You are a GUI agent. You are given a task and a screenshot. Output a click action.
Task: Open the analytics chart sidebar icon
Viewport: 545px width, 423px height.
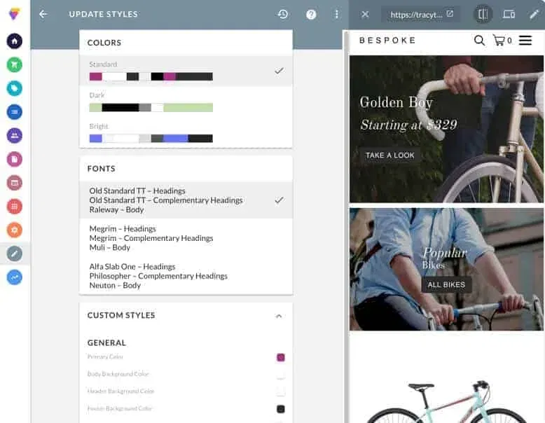[15, 277]
